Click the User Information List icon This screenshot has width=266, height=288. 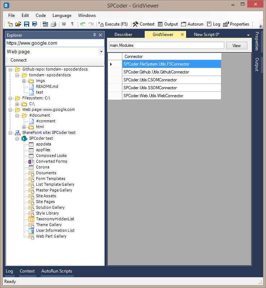(31, 230)
